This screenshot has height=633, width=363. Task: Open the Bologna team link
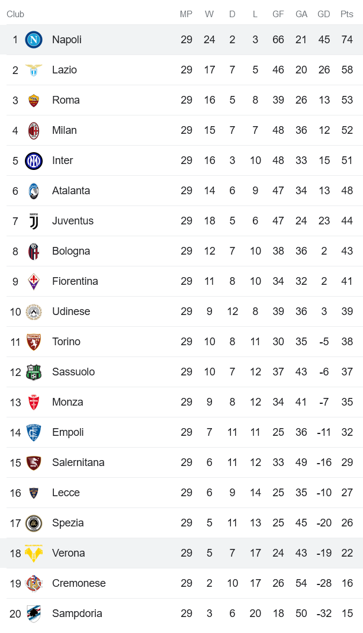(71, 251)
